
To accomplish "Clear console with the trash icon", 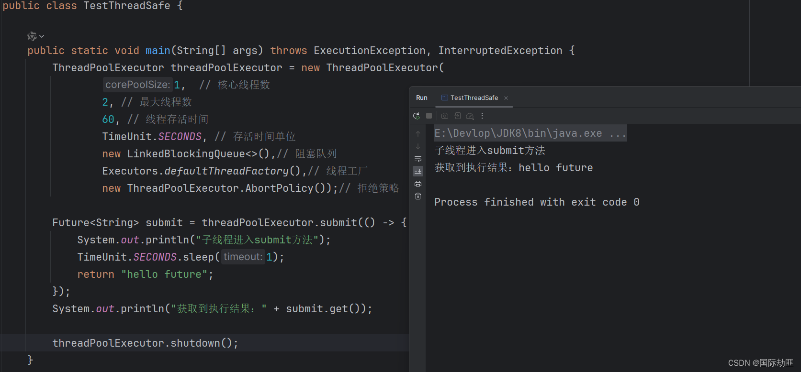I will coord(418,196).
